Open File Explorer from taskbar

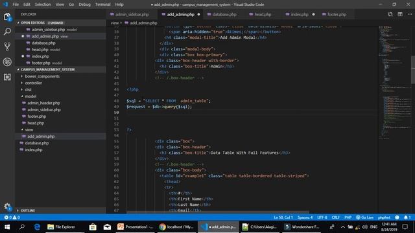61,227
